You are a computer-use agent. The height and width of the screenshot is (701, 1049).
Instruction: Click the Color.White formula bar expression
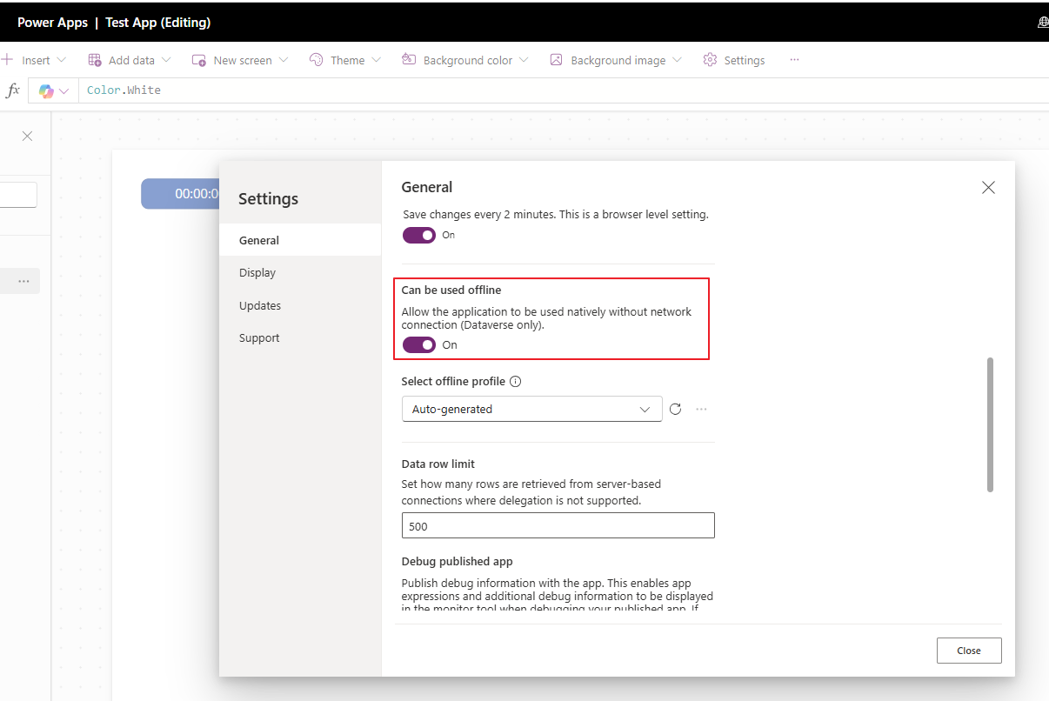123,90
